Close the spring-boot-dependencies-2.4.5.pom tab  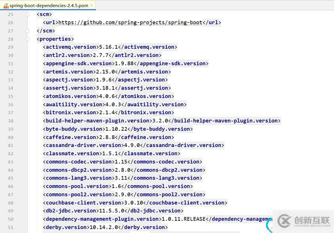92,5
